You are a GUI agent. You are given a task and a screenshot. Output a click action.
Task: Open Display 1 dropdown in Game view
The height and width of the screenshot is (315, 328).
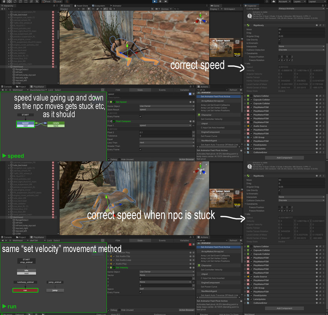click(216, 9)
